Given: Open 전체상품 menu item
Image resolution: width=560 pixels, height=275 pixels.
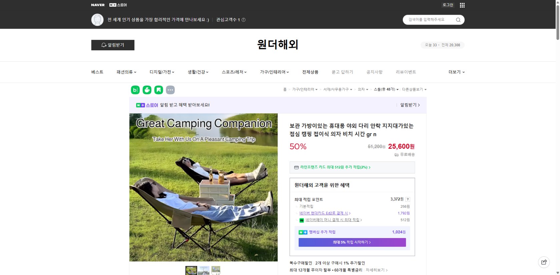Looking at the screenshot, I should coord(310,72).
